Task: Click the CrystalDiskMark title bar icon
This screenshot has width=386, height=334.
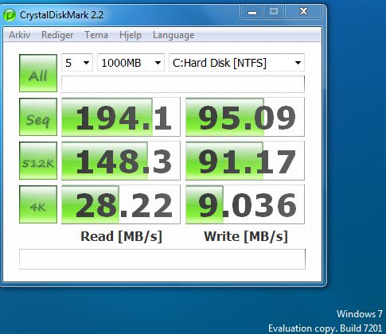Action: click(x=10, y=15)
